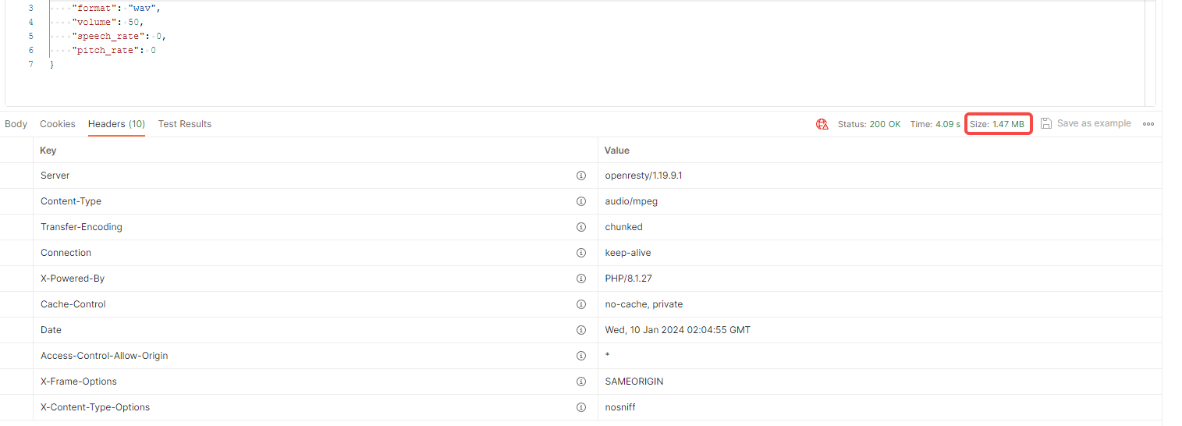This screenshot has height=426, width=1182.
Task: Click the info icon beside Transfer-Encoding header
Action: [580, 227]
